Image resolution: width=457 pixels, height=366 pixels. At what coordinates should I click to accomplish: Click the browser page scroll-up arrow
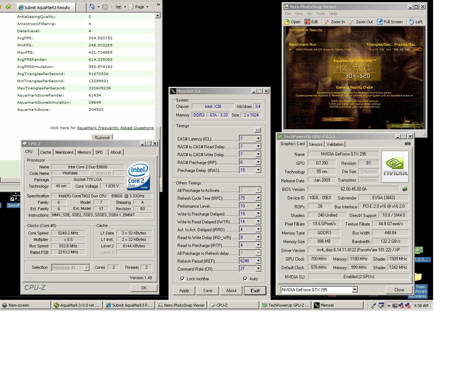(x=158, y=15)
